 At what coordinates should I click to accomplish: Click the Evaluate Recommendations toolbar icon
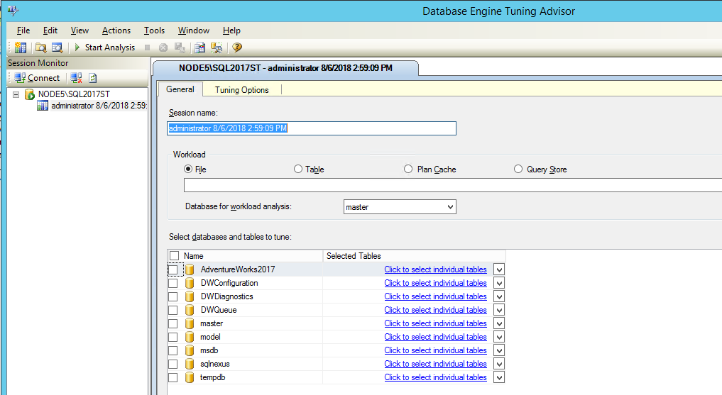[200, 48]
